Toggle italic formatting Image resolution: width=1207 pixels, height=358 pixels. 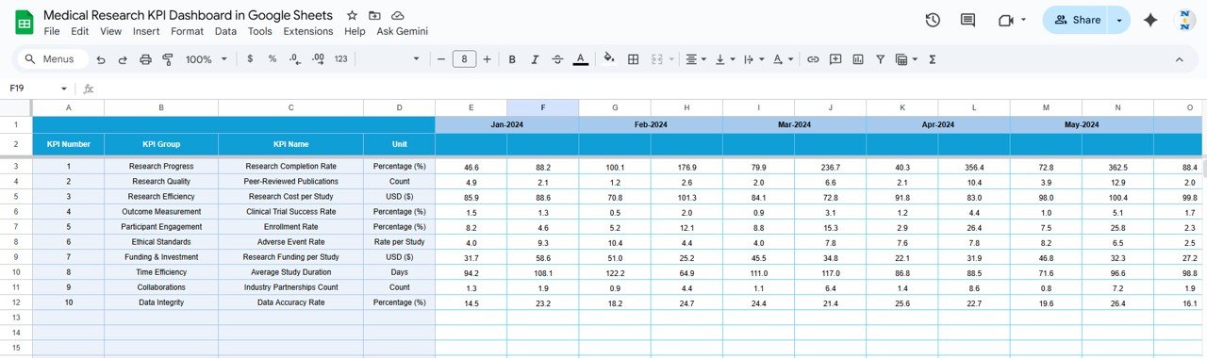point(535,59)
